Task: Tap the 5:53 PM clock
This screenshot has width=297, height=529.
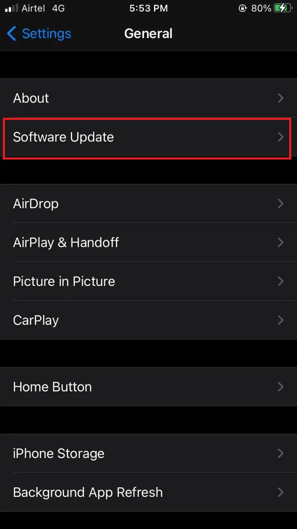Action: coord(148,8)
